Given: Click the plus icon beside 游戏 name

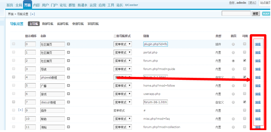Looking at the screenshot, I should 68,94.
